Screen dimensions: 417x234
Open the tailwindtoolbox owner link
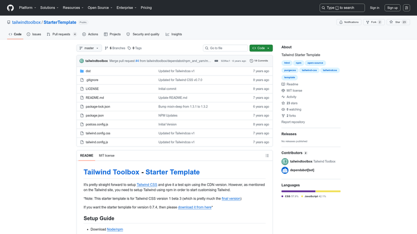(x=27, y=22)
